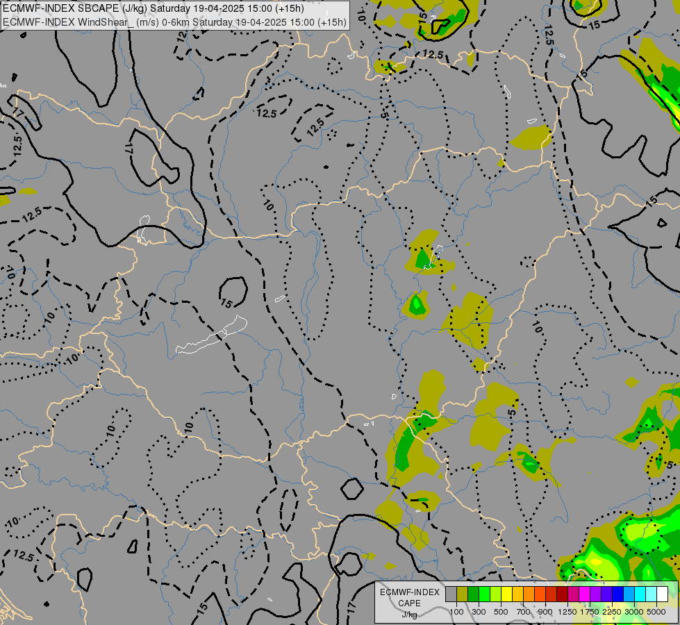
Task: Click the 500 value in the legend
Action: (501, 612)
